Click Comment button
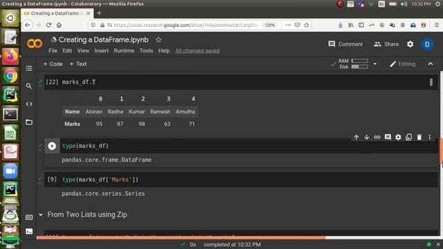The height and width of the screenshot is (249, 443). [x=345, y=44]
